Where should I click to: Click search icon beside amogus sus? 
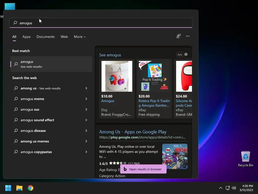tap(16, 109)
